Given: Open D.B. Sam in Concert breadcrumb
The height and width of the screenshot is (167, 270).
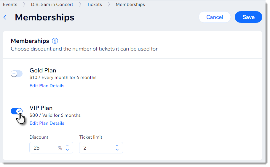Looking at the screenshot, I should click(x=52, y=4).
